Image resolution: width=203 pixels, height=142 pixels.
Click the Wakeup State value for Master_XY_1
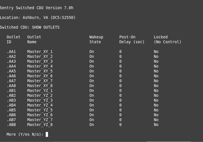[x=91, y=52]
